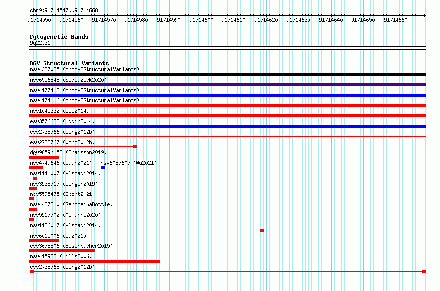Click ruler position 91714630

pyautogui.click(x=299, y=20)
